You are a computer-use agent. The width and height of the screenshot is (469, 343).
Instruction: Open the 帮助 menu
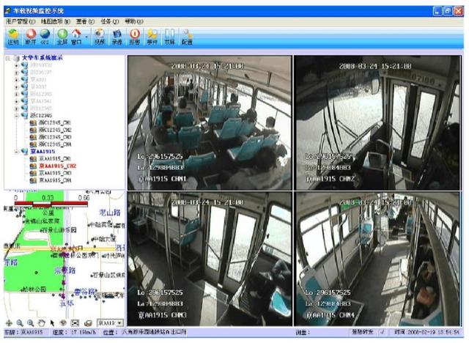[133, 21]
